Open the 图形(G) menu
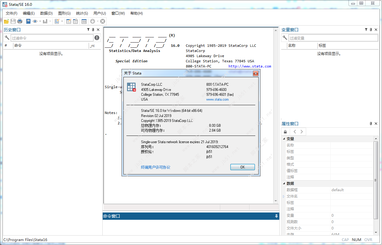382x245 pixels. point(64,13)
